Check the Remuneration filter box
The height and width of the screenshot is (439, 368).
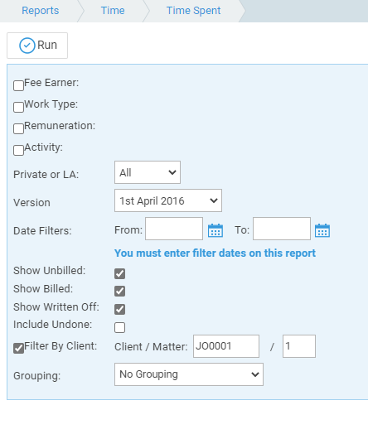[18, 128]
